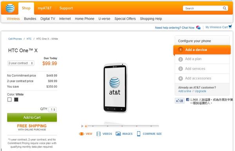Open the QTY quantity dropdown

point(52,109)
